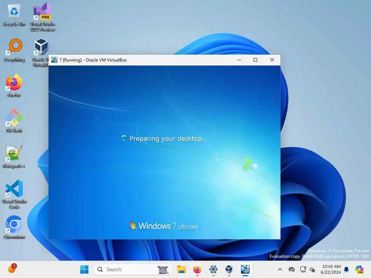Launch Visual Studio 2022 Preview shortcut
This screenshot has height=278, width=371.
[x=42, y=17]
